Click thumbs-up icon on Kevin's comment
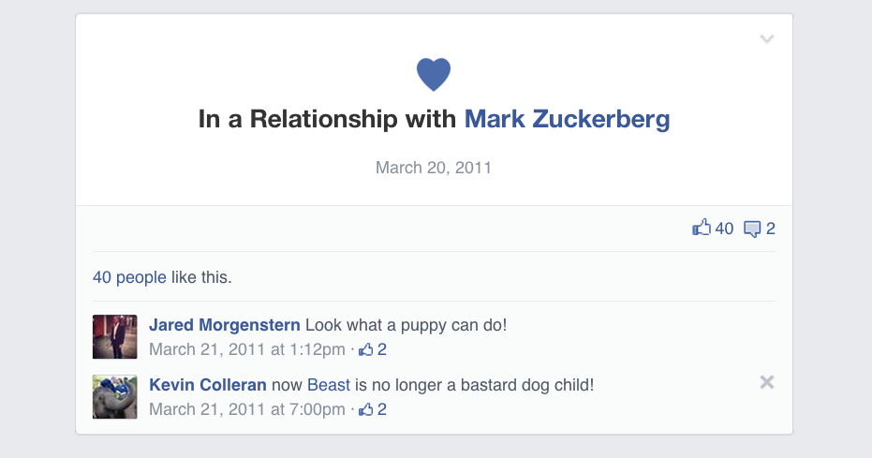Viewport: 872px width, 458px height. [x=366, y=409]
